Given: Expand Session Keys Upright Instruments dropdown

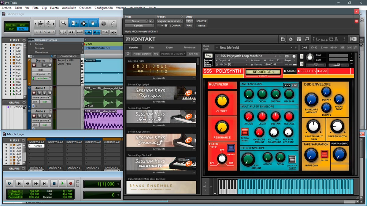Looking at the screenshot, I should 194,102.
